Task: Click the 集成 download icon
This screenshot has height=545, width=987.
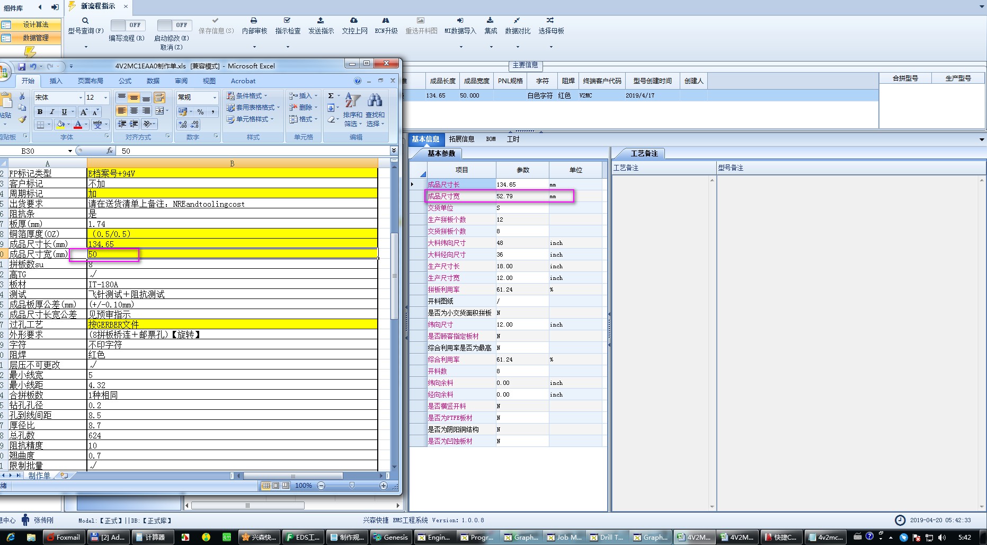Action: (x=490, y=20)
